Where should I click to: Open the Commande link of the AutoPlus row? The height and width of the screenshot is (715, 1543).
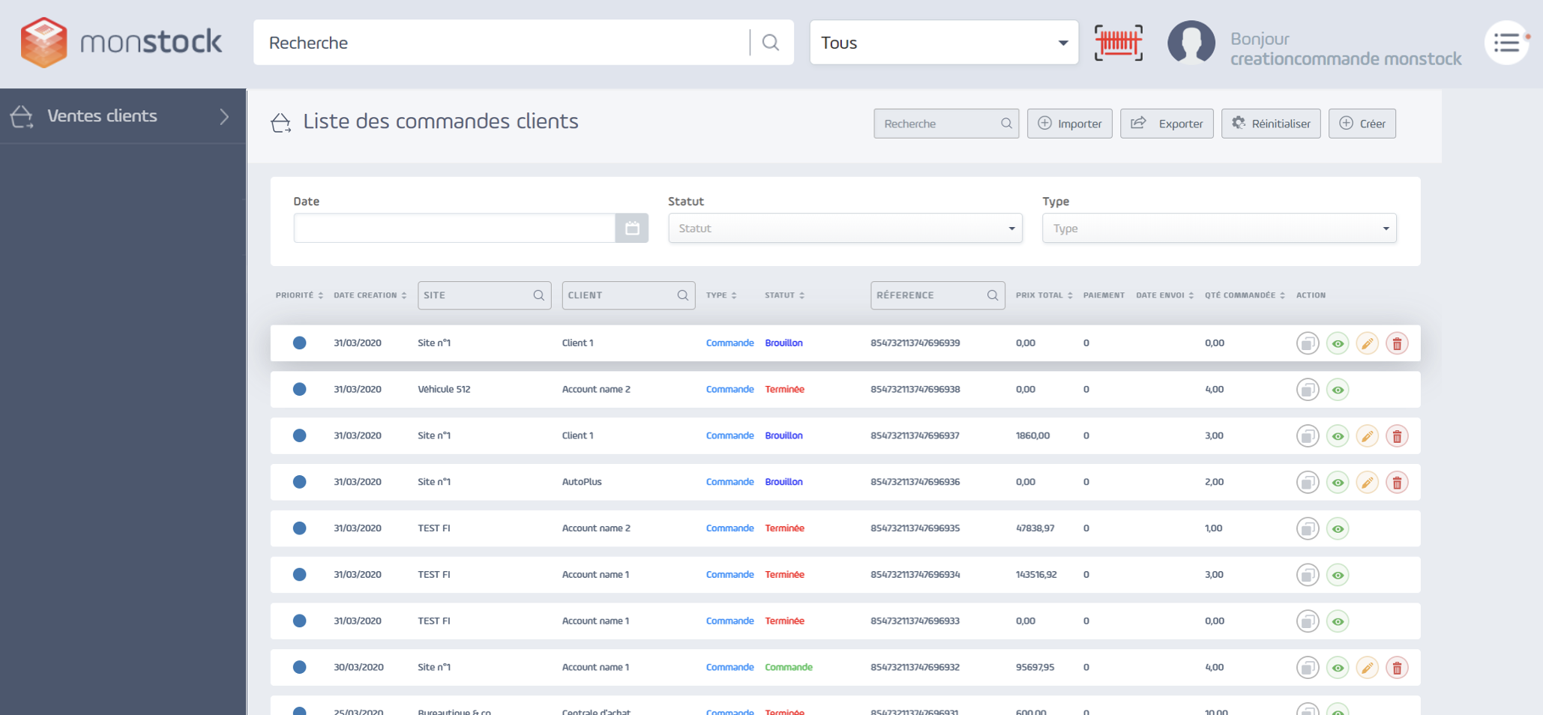730,482
